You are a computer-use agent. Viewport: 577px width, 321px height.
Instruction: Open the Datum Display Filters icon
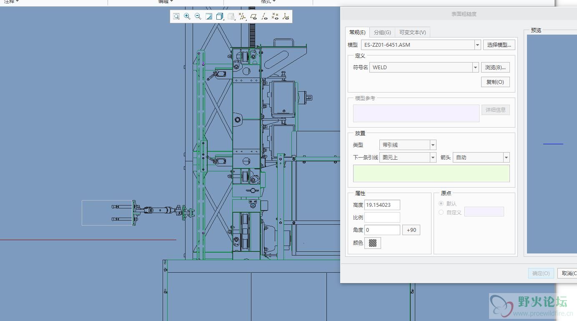click(x=242, y=16)
